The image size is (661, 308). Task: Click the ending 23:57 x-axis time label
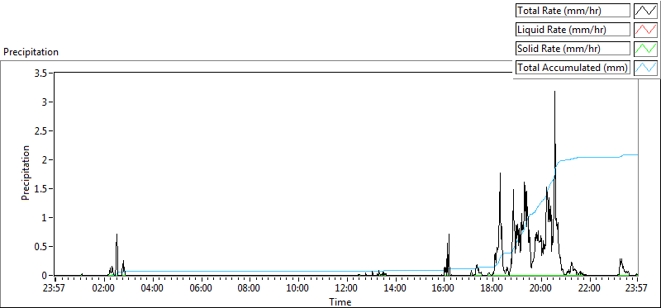636,288
